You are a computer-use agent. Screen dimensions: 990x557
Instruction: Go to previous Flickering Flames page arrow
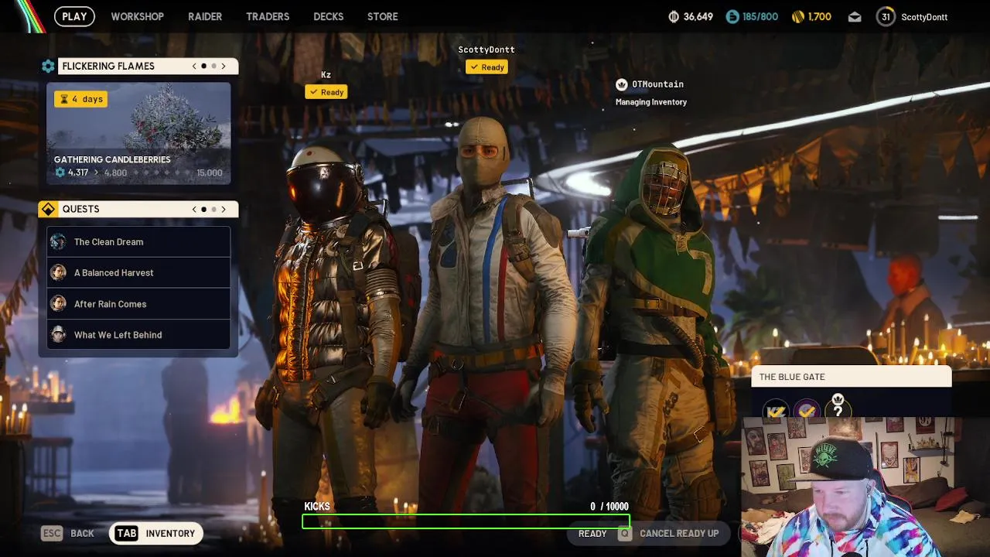pyautogui.click(x=194, y=67)
